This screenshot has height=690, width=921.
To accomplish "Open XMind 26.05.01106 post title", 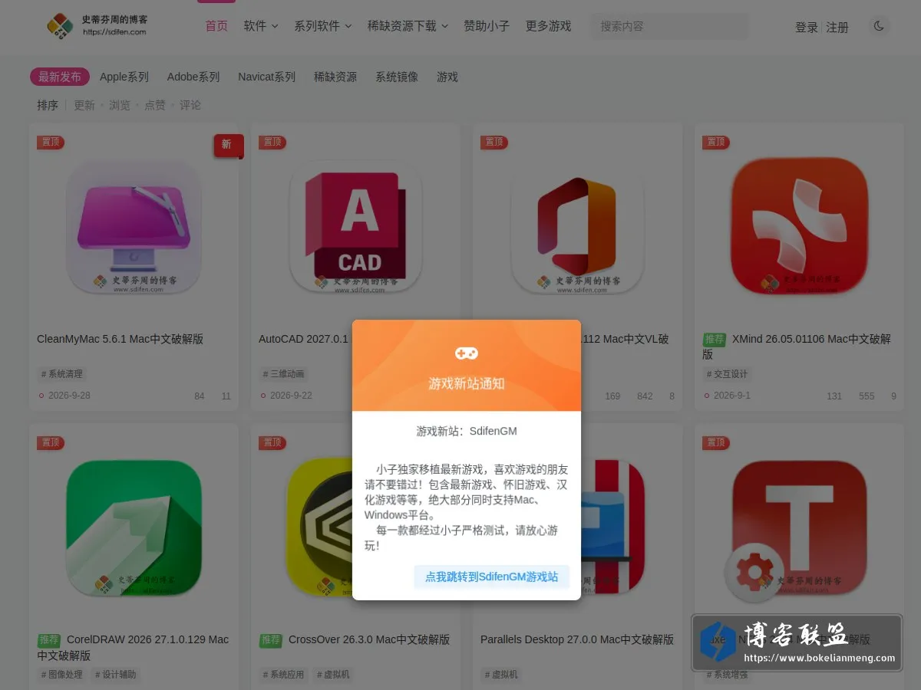I will coord(797,347).
